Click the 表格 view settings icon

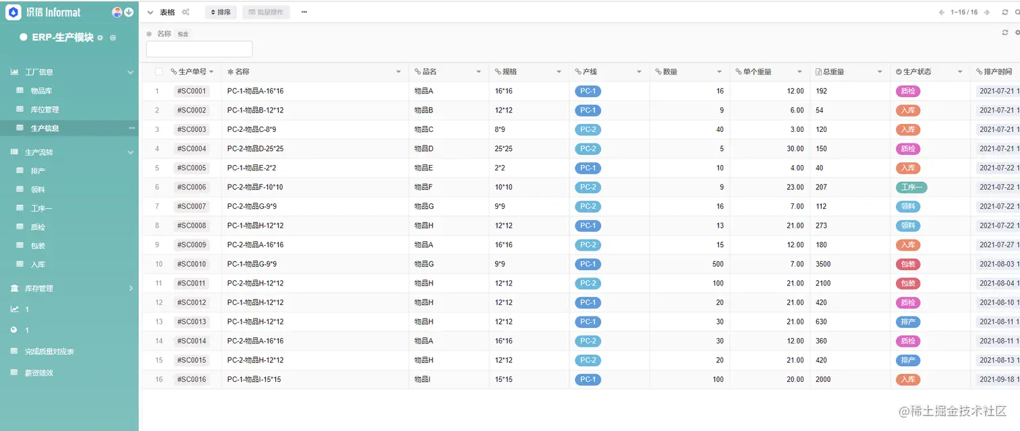186,12
